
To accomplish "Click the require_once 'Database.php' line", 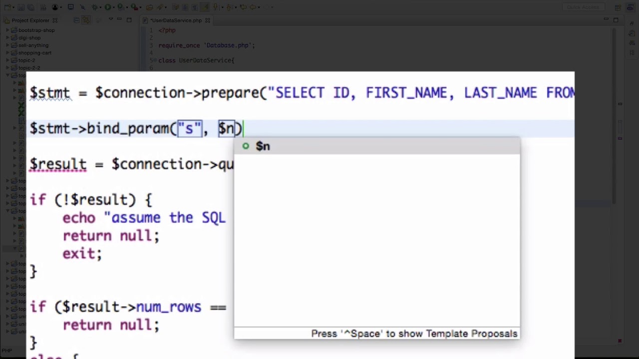I will [x=207, y=45].
